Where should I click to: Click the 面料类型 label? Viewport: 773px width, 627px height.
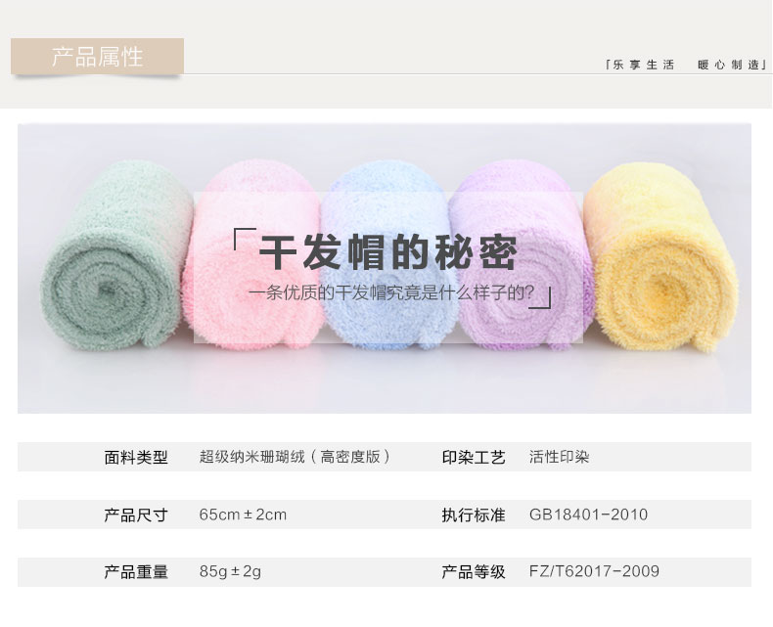click(136, 458)
